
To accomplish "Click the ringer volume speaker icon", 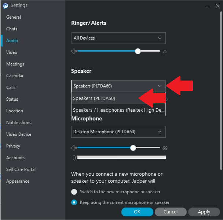I will [74, 51].
